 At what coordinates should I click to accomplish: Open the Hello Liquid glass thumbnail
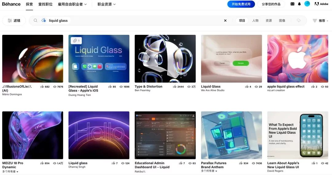(99, 135)
